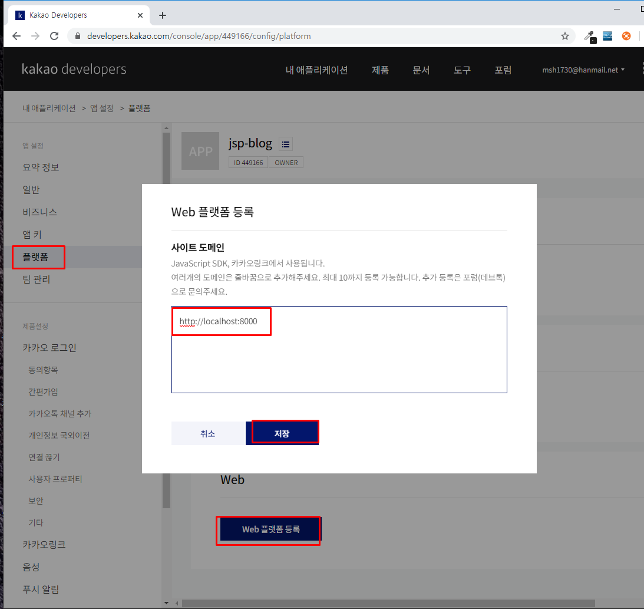Open the 제품 top menu
Viewport: 644px width, 609px height.
pos(380,70)
